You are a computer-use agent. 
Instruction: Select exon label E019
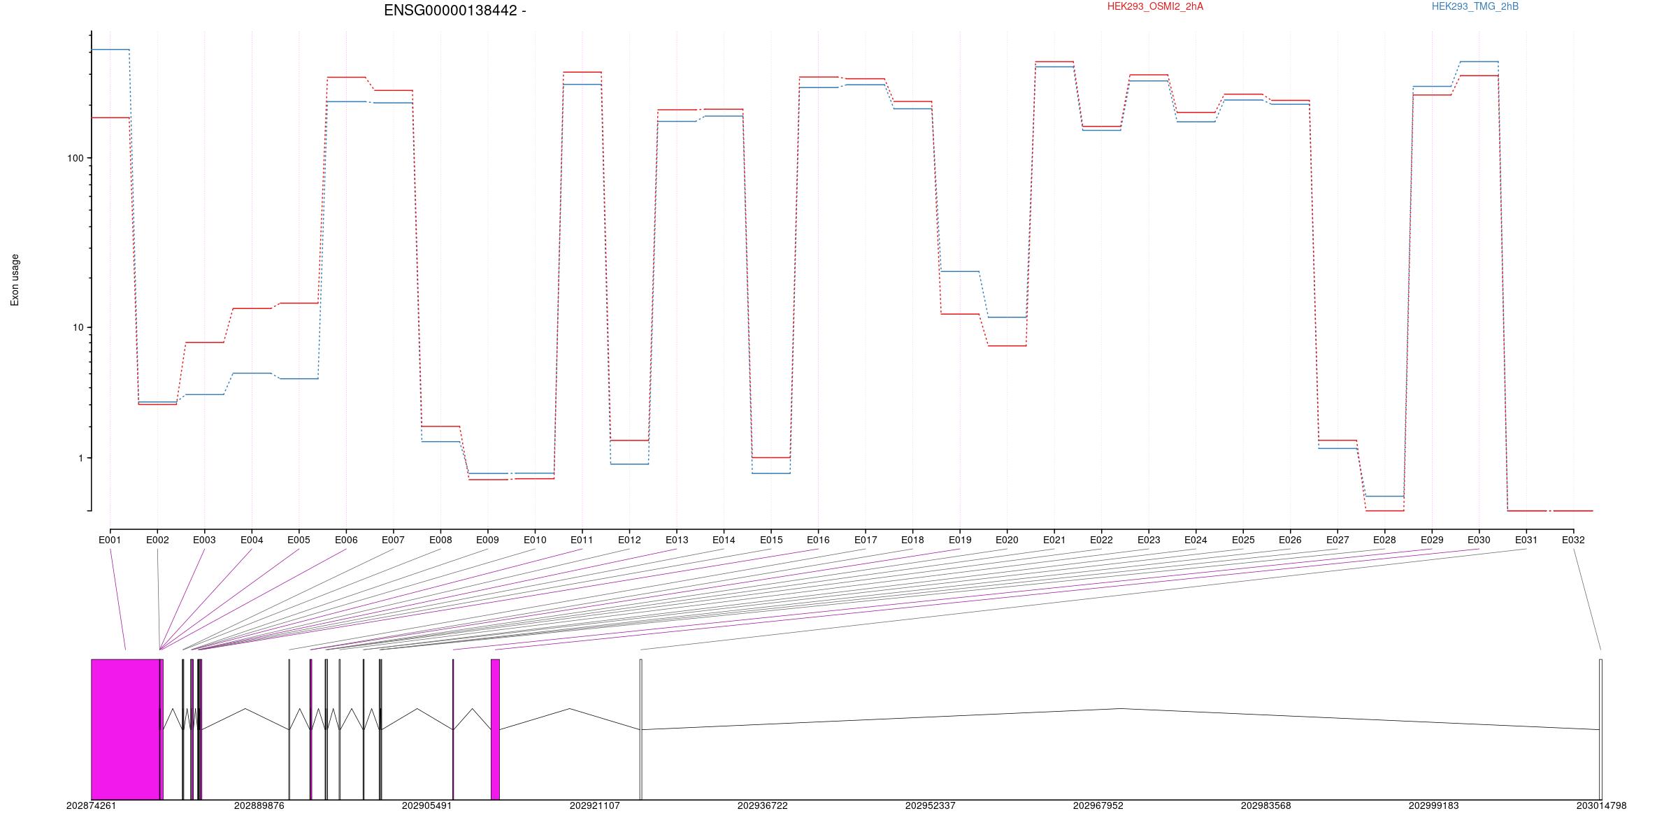(960, 540)
